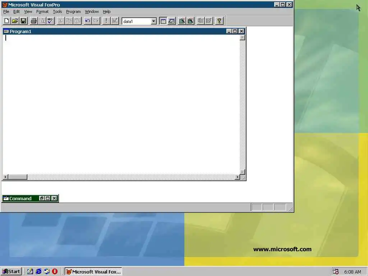This screenshot has width=368, height=276.
Task: Restore the minimized Command window
Action: click(42, 198)
